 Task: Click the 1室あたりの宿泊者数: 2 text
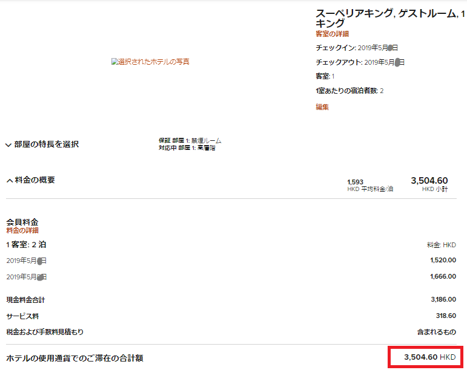point(349,91)
